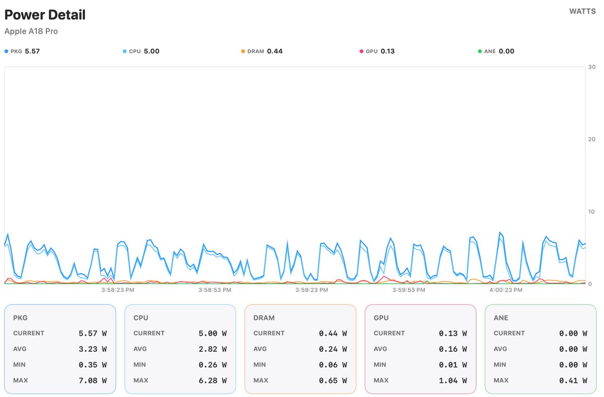The height and width of the screenshot is (397, 604).
Task: Click PKG card MIN value 0.35 W
Action: 93,365
